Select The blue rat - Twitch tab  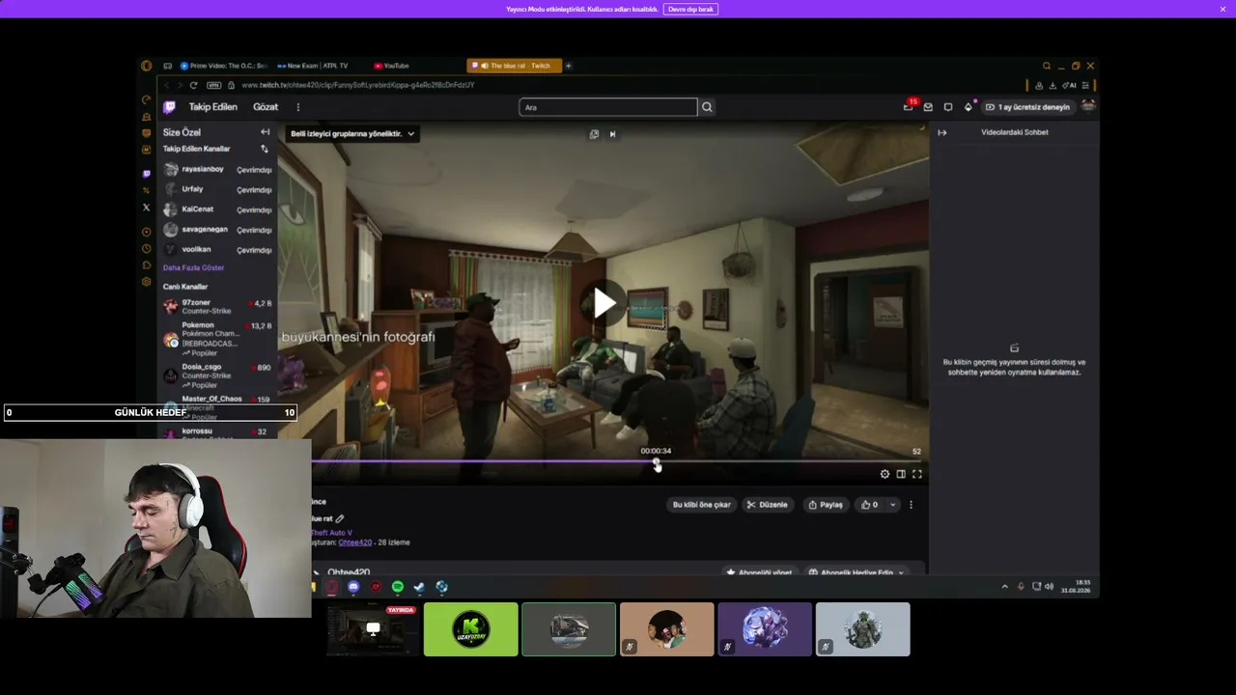coord(514,66)
